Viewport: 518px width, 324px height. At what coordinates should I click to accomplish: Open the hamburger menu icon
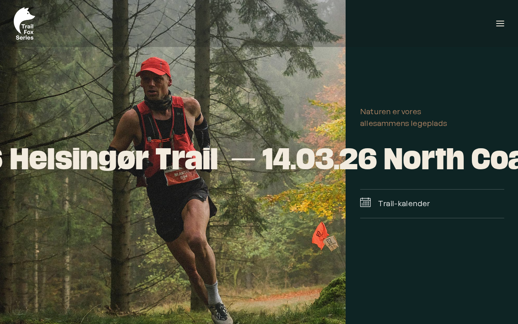point(500,23)
